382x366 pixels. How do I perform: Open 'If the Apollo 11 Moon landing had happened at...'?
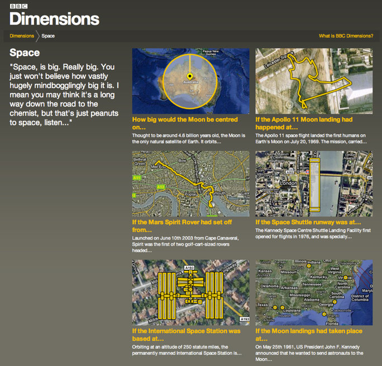(304, 123)
